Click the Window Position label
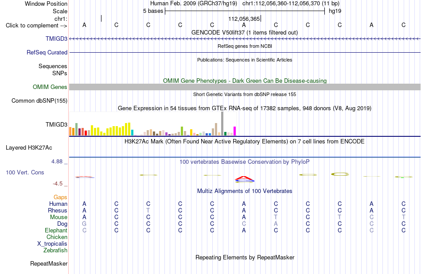The image size is (421, 274). pyautogui.click(x=46, y=4)
